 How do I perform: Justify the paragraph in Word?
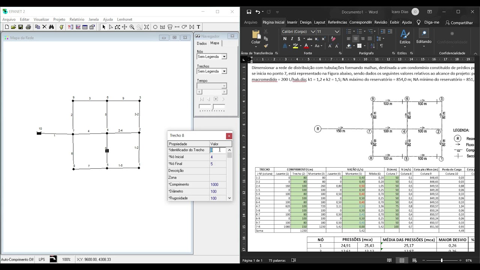pos(370,39)
